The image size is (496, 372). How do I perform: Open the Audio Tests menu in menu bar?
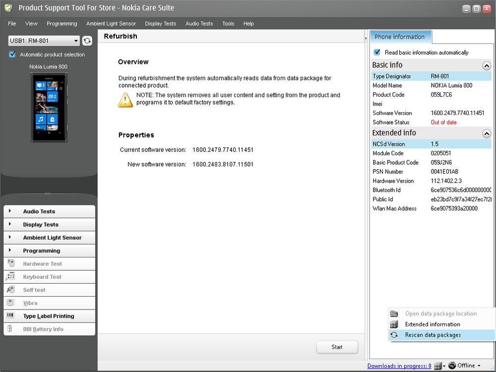199,23
